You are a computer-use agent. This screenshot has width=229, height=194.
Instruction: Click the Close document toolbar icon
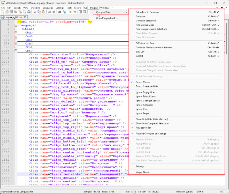click(20, 12)
